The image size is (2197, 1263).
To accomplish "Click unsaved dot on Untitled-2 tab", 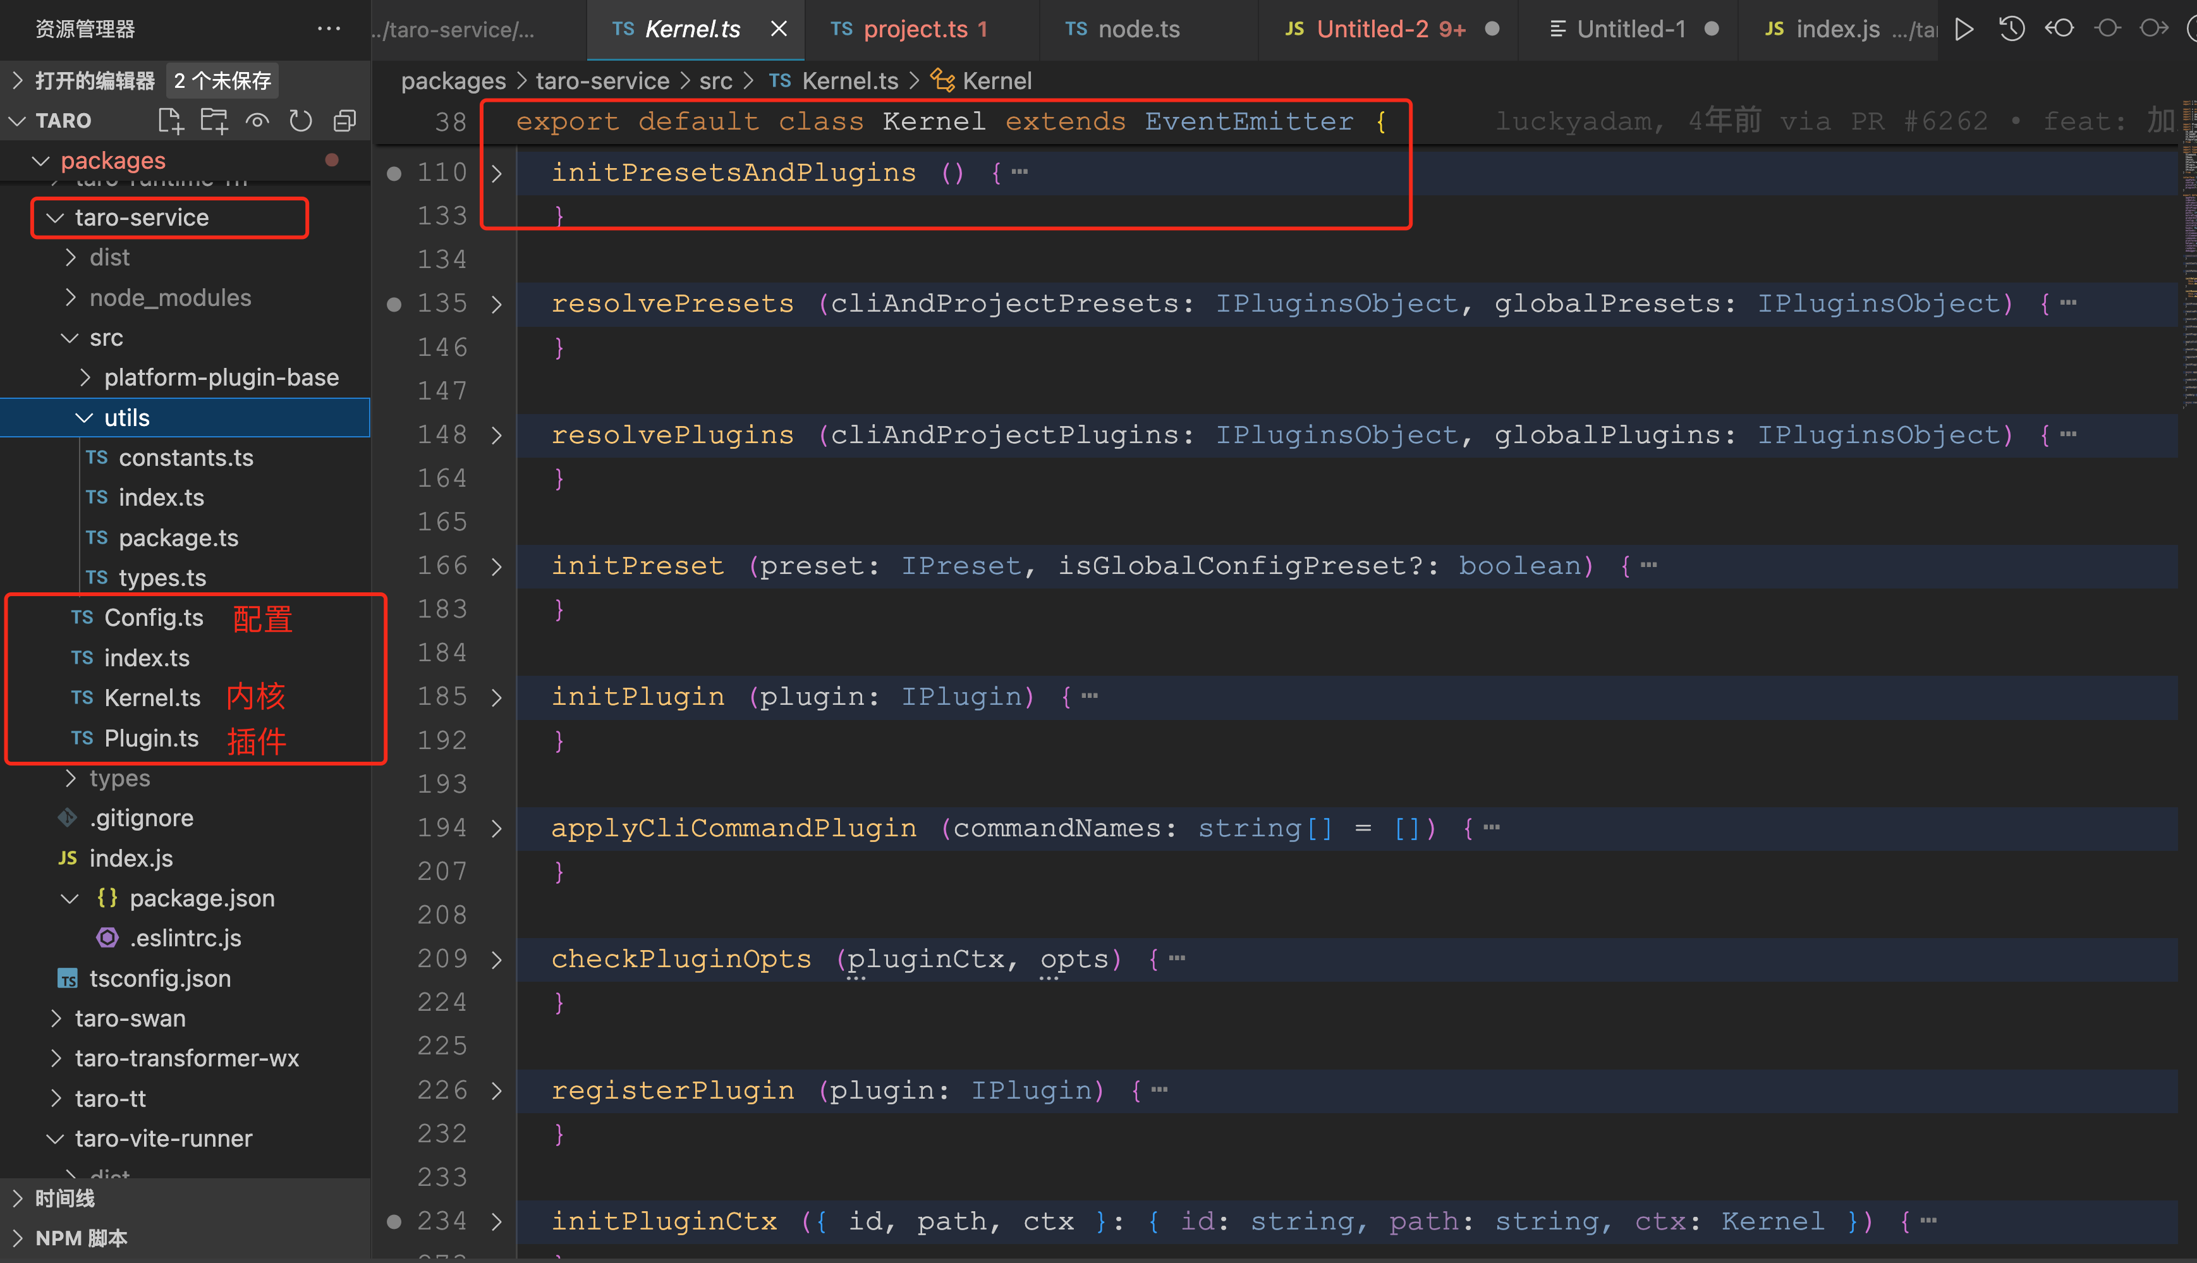I will click(x=1492, y=28).
